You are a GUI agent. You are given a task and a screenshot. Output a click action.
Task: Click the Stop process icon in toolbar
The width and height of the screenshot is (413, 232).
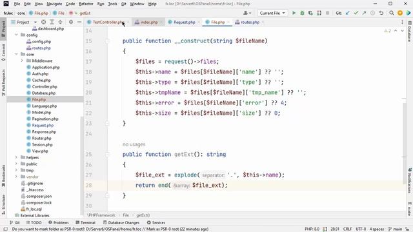click(327, 13)
